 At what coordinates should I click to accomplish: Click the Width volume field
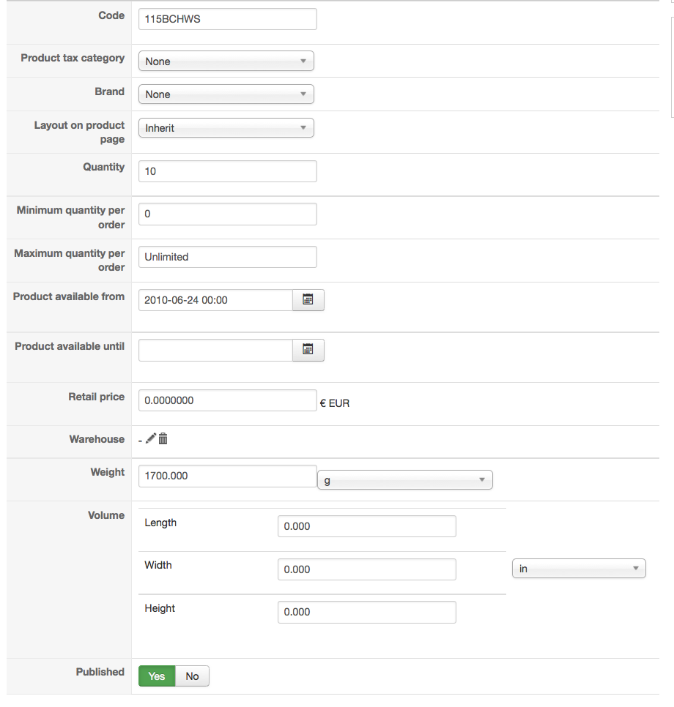[366, 569]
